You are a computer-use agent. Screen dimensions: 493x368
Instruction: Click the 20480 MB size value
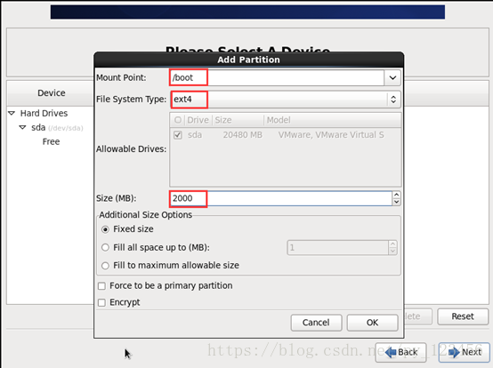242,135
